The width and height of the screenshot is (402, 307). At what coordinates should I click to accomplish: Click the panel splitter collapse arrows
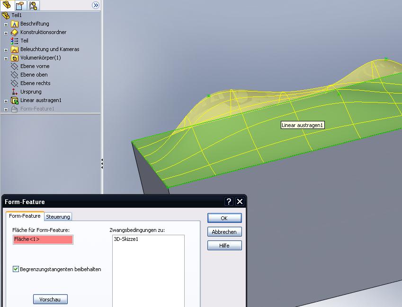coord(102,163)
